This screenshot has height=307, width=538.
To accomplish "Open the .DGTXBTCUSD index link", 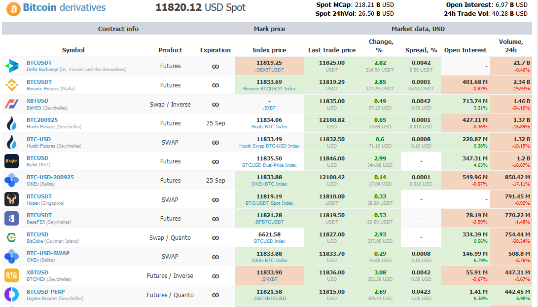I will 269,299.
